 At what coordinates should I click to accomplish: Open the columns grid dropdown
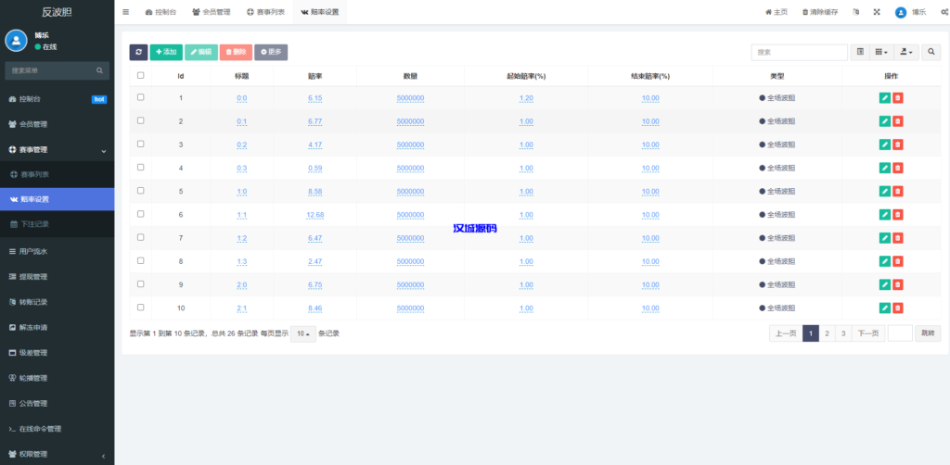click(x=881, y=52)
